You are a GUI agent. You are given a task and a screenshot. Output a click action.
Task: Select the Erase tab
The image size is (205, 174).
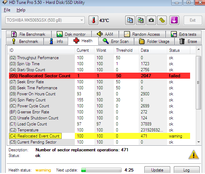click(x=188, y=41)
